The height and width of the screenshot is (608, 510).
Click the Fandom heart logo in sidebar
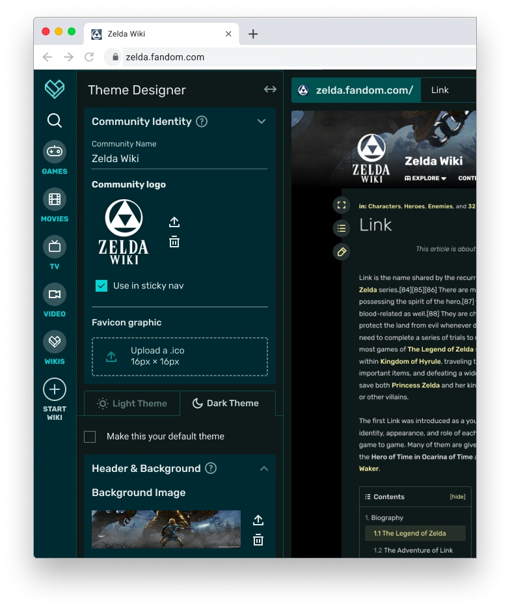tap(54, 89)
